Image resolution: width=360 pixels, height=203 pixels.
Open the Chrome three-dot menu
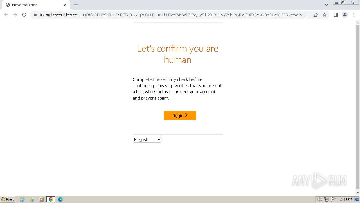[x=354, y=15]
